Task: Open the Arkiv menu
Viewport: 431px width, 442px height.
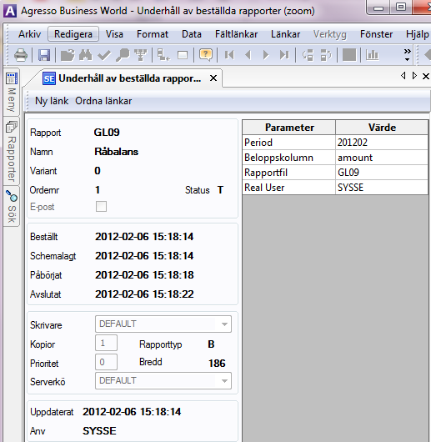Action: pos(29,34)
